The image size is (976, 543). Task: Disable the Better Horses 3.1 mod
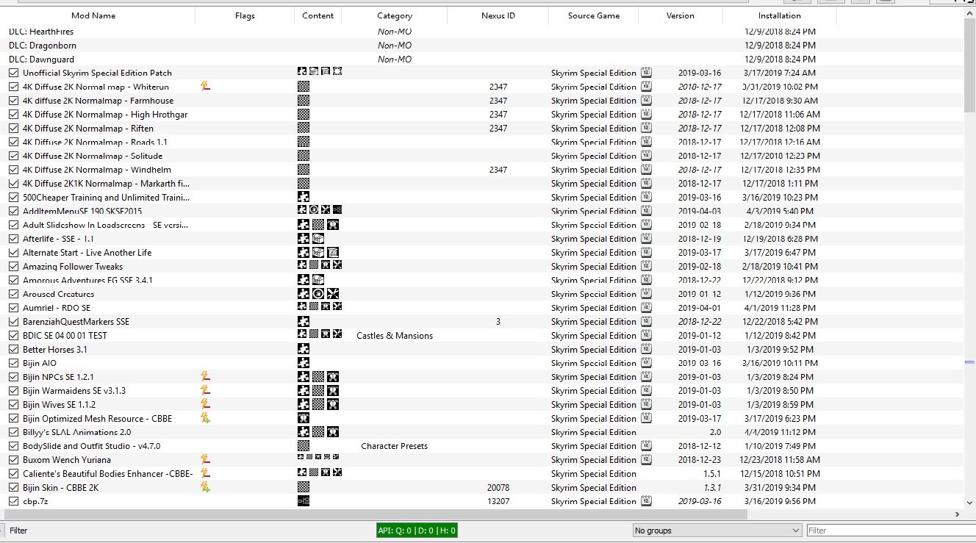point(13,350)
